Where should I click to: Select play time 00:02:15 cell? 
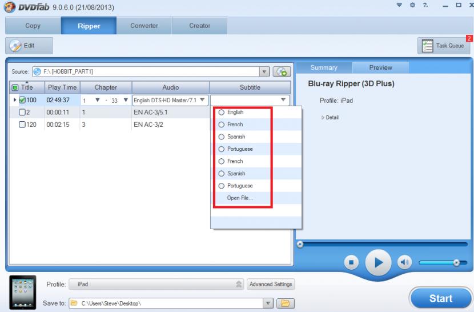(58, 125)
